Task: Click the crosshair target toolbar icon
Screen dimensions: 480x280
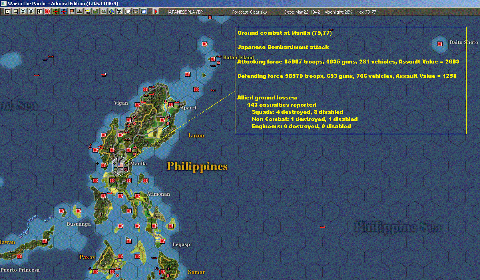Action: [x=119, y=12]
